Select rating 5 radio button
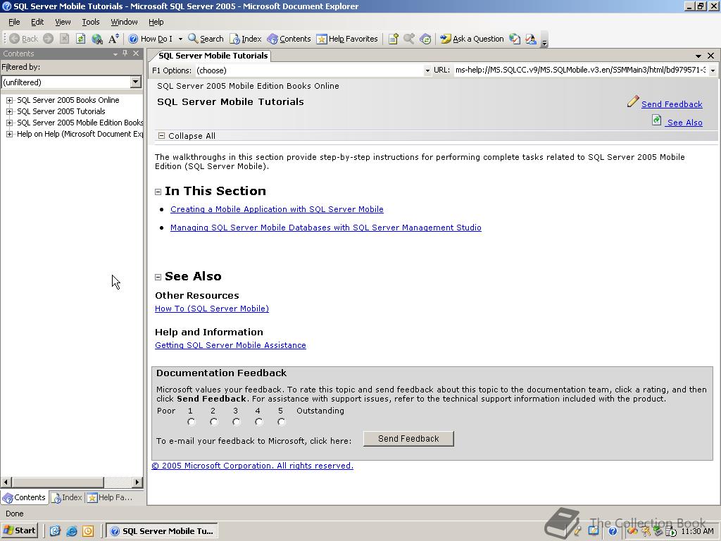Image resolution: width=721 pixels, height=541 pixels. click(x=282, y=422)
